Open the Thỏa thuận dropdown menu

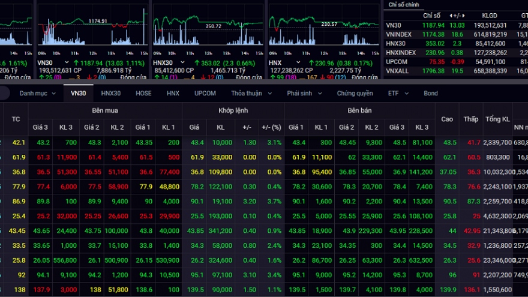coord(250,94)
